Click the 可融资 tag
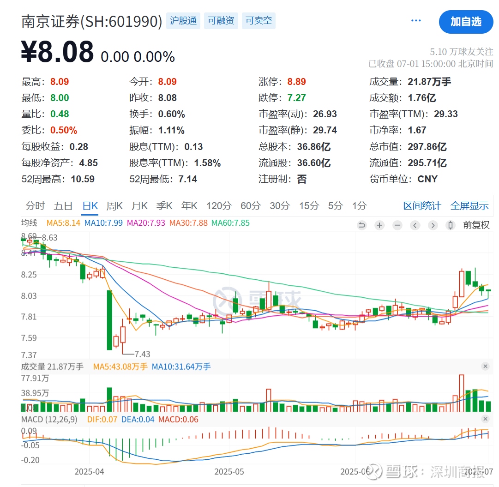499x487 pixels. click(221, 21)
